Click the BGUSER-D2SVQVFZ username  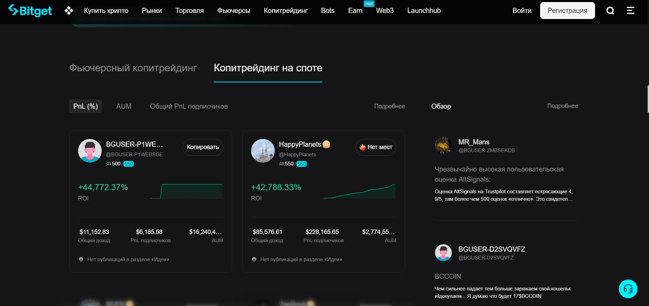coord(492,249)
